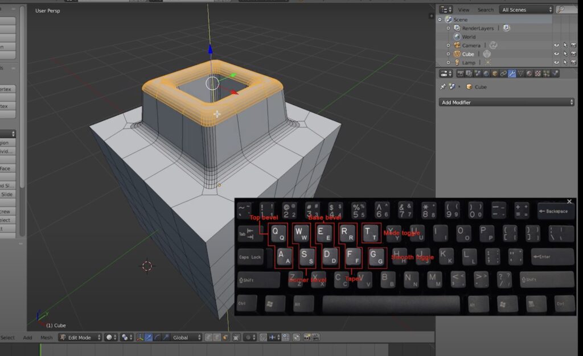
Task: Open the Scene properties tab icon
Action: [478, 73]
